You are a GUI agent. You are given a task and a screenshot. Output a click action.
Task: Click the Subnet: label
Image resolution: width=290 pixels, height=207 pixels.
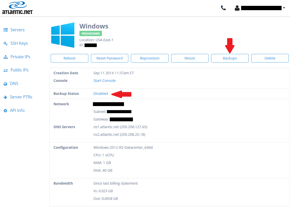pos(100,112)
